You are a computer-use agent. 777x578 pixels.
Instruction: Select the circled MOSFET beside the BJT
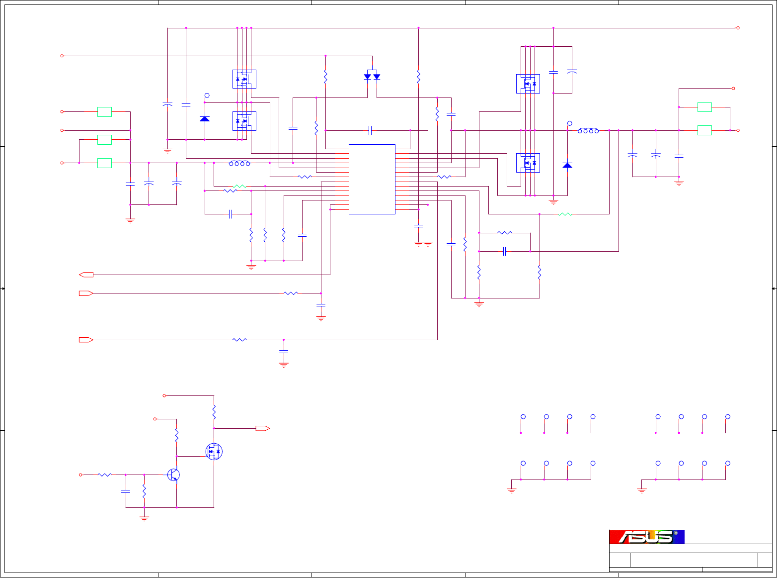coord(214,451)
